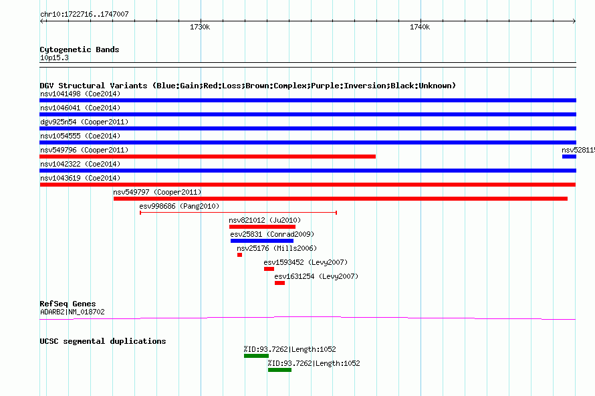Click the esv25831 (Conrad2009) label

[x=272, y=234]
